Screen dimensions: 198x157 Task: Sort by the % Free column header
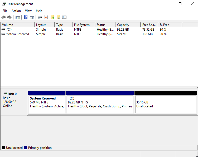(170, 25)
